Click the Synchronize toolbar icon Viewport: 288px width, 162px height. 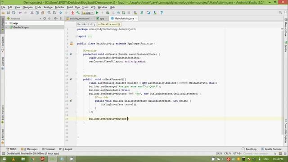coord(14,13)
